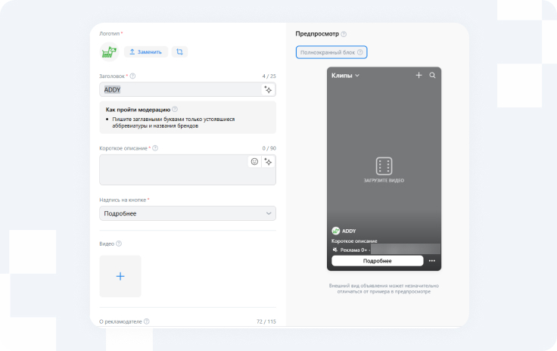This screenshot has height=351, width=557.
Task: Click the crop logo icon button
Action: [x=179, y=52]
